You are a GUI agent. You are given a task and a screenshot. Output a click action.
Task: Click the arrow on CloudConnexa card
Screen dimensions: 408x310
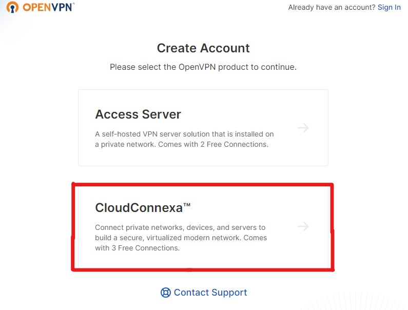(x=303, y=226)
